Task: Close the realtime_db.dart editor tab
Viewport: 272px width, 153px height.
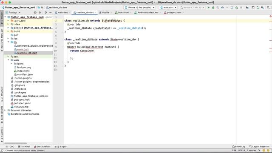Action: pos(95,12)
